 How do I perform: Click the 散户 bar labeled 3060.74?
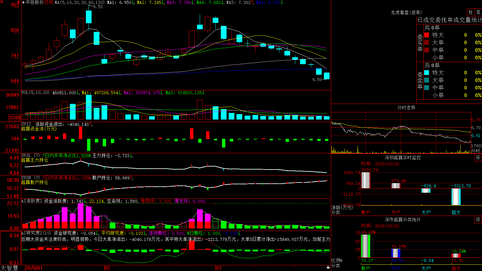(x=365, y=180)
